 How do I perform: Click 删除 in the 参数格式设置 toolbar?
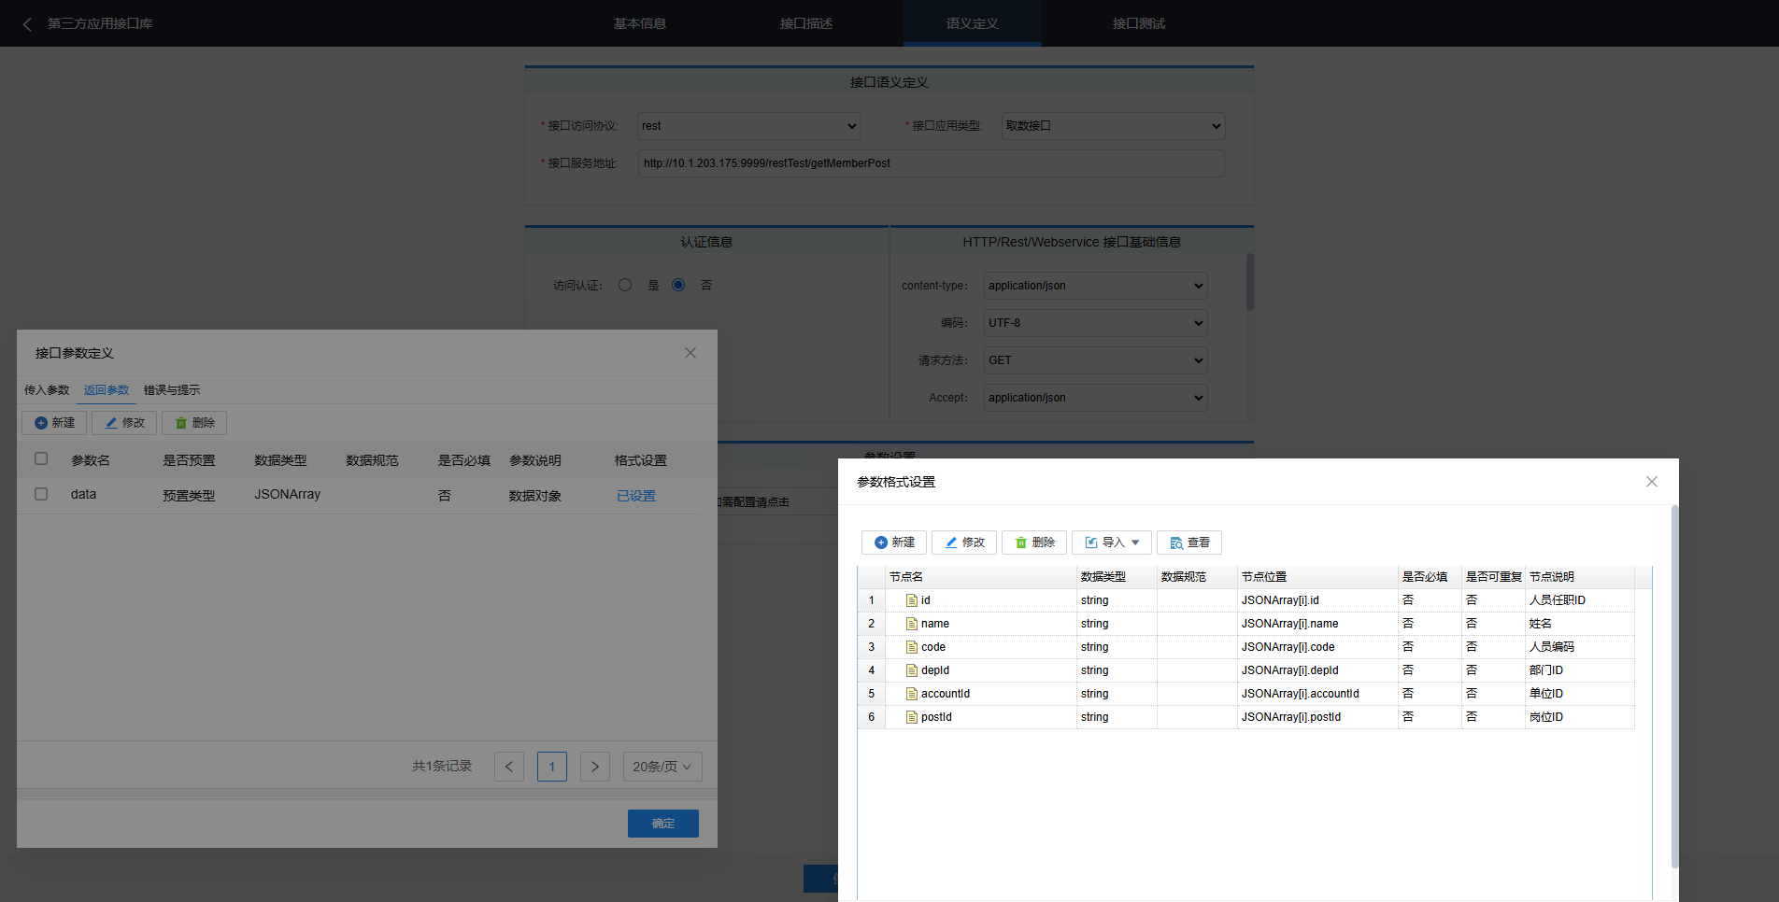click(x=1034, y=543)
